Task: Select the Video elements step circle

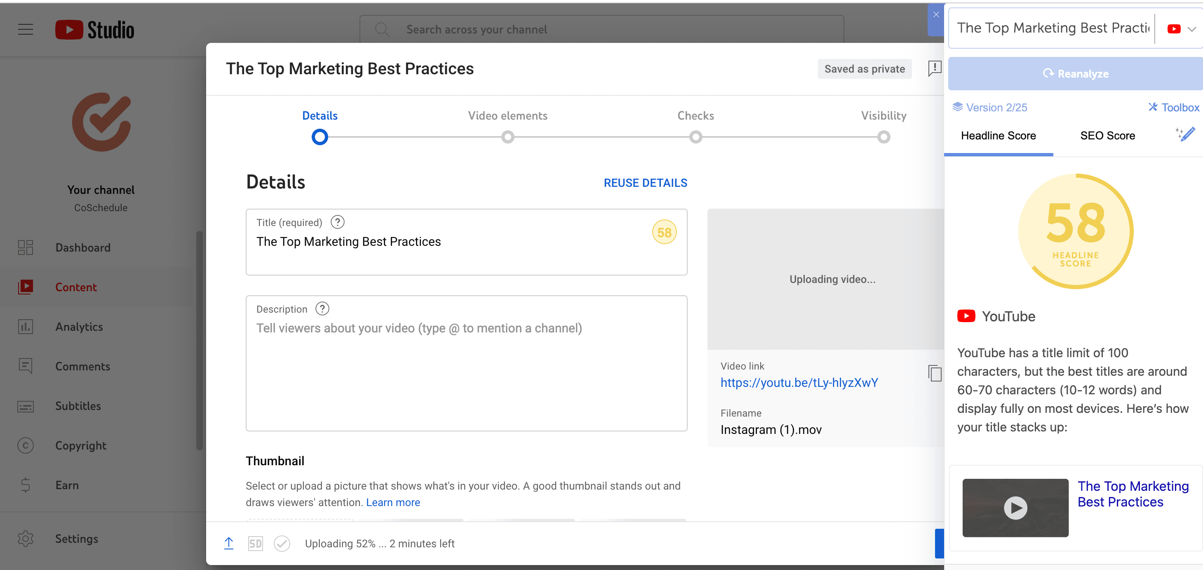Action: [508, 137]
